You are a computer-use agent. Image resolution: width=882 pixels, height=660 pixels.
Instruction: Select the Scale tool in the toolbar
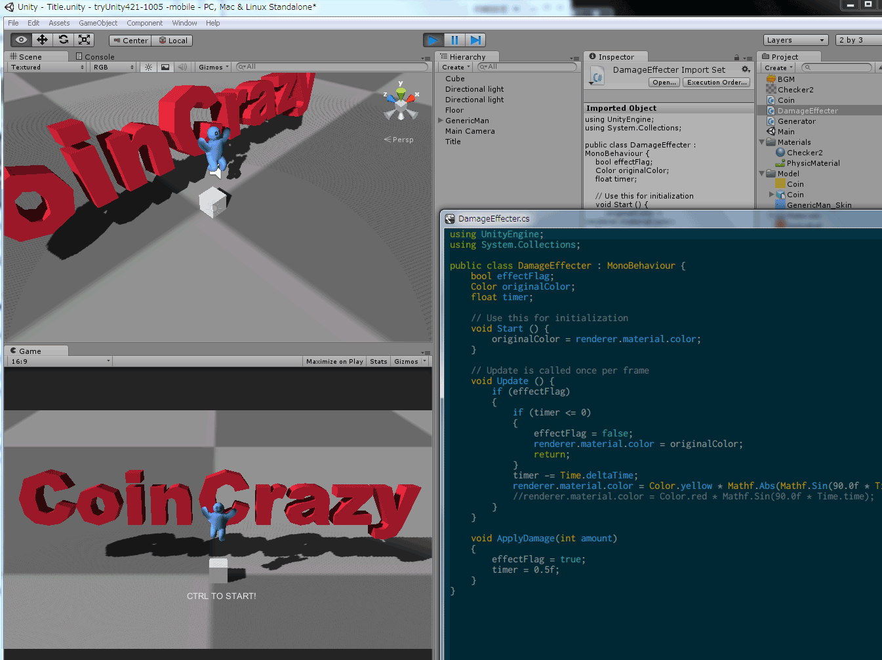[x=84, y=39]
